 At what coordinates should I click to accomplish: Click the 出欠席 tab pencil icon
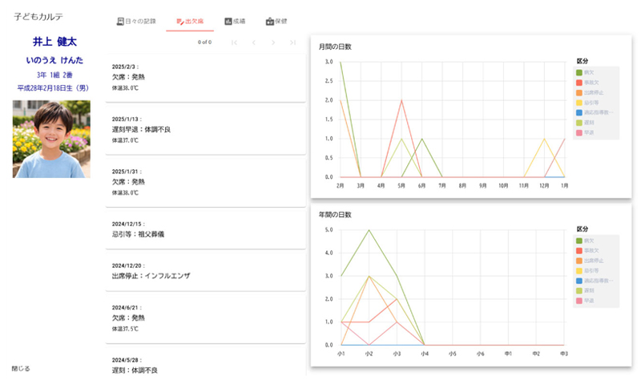pyautogui.click(x=180, y=21)
